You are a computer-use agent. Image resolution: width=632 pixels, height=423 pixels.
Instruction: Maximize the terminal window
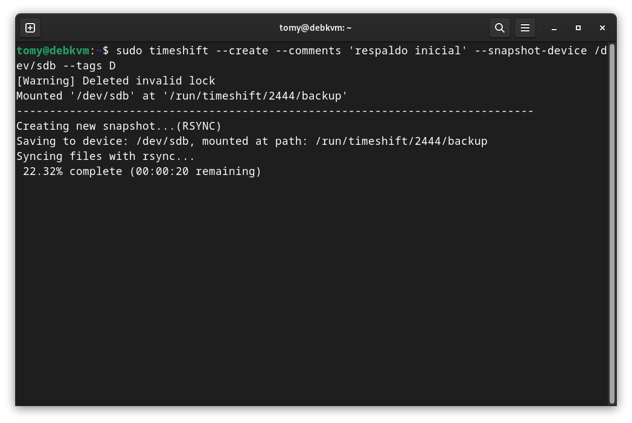(x=578, y=28)
